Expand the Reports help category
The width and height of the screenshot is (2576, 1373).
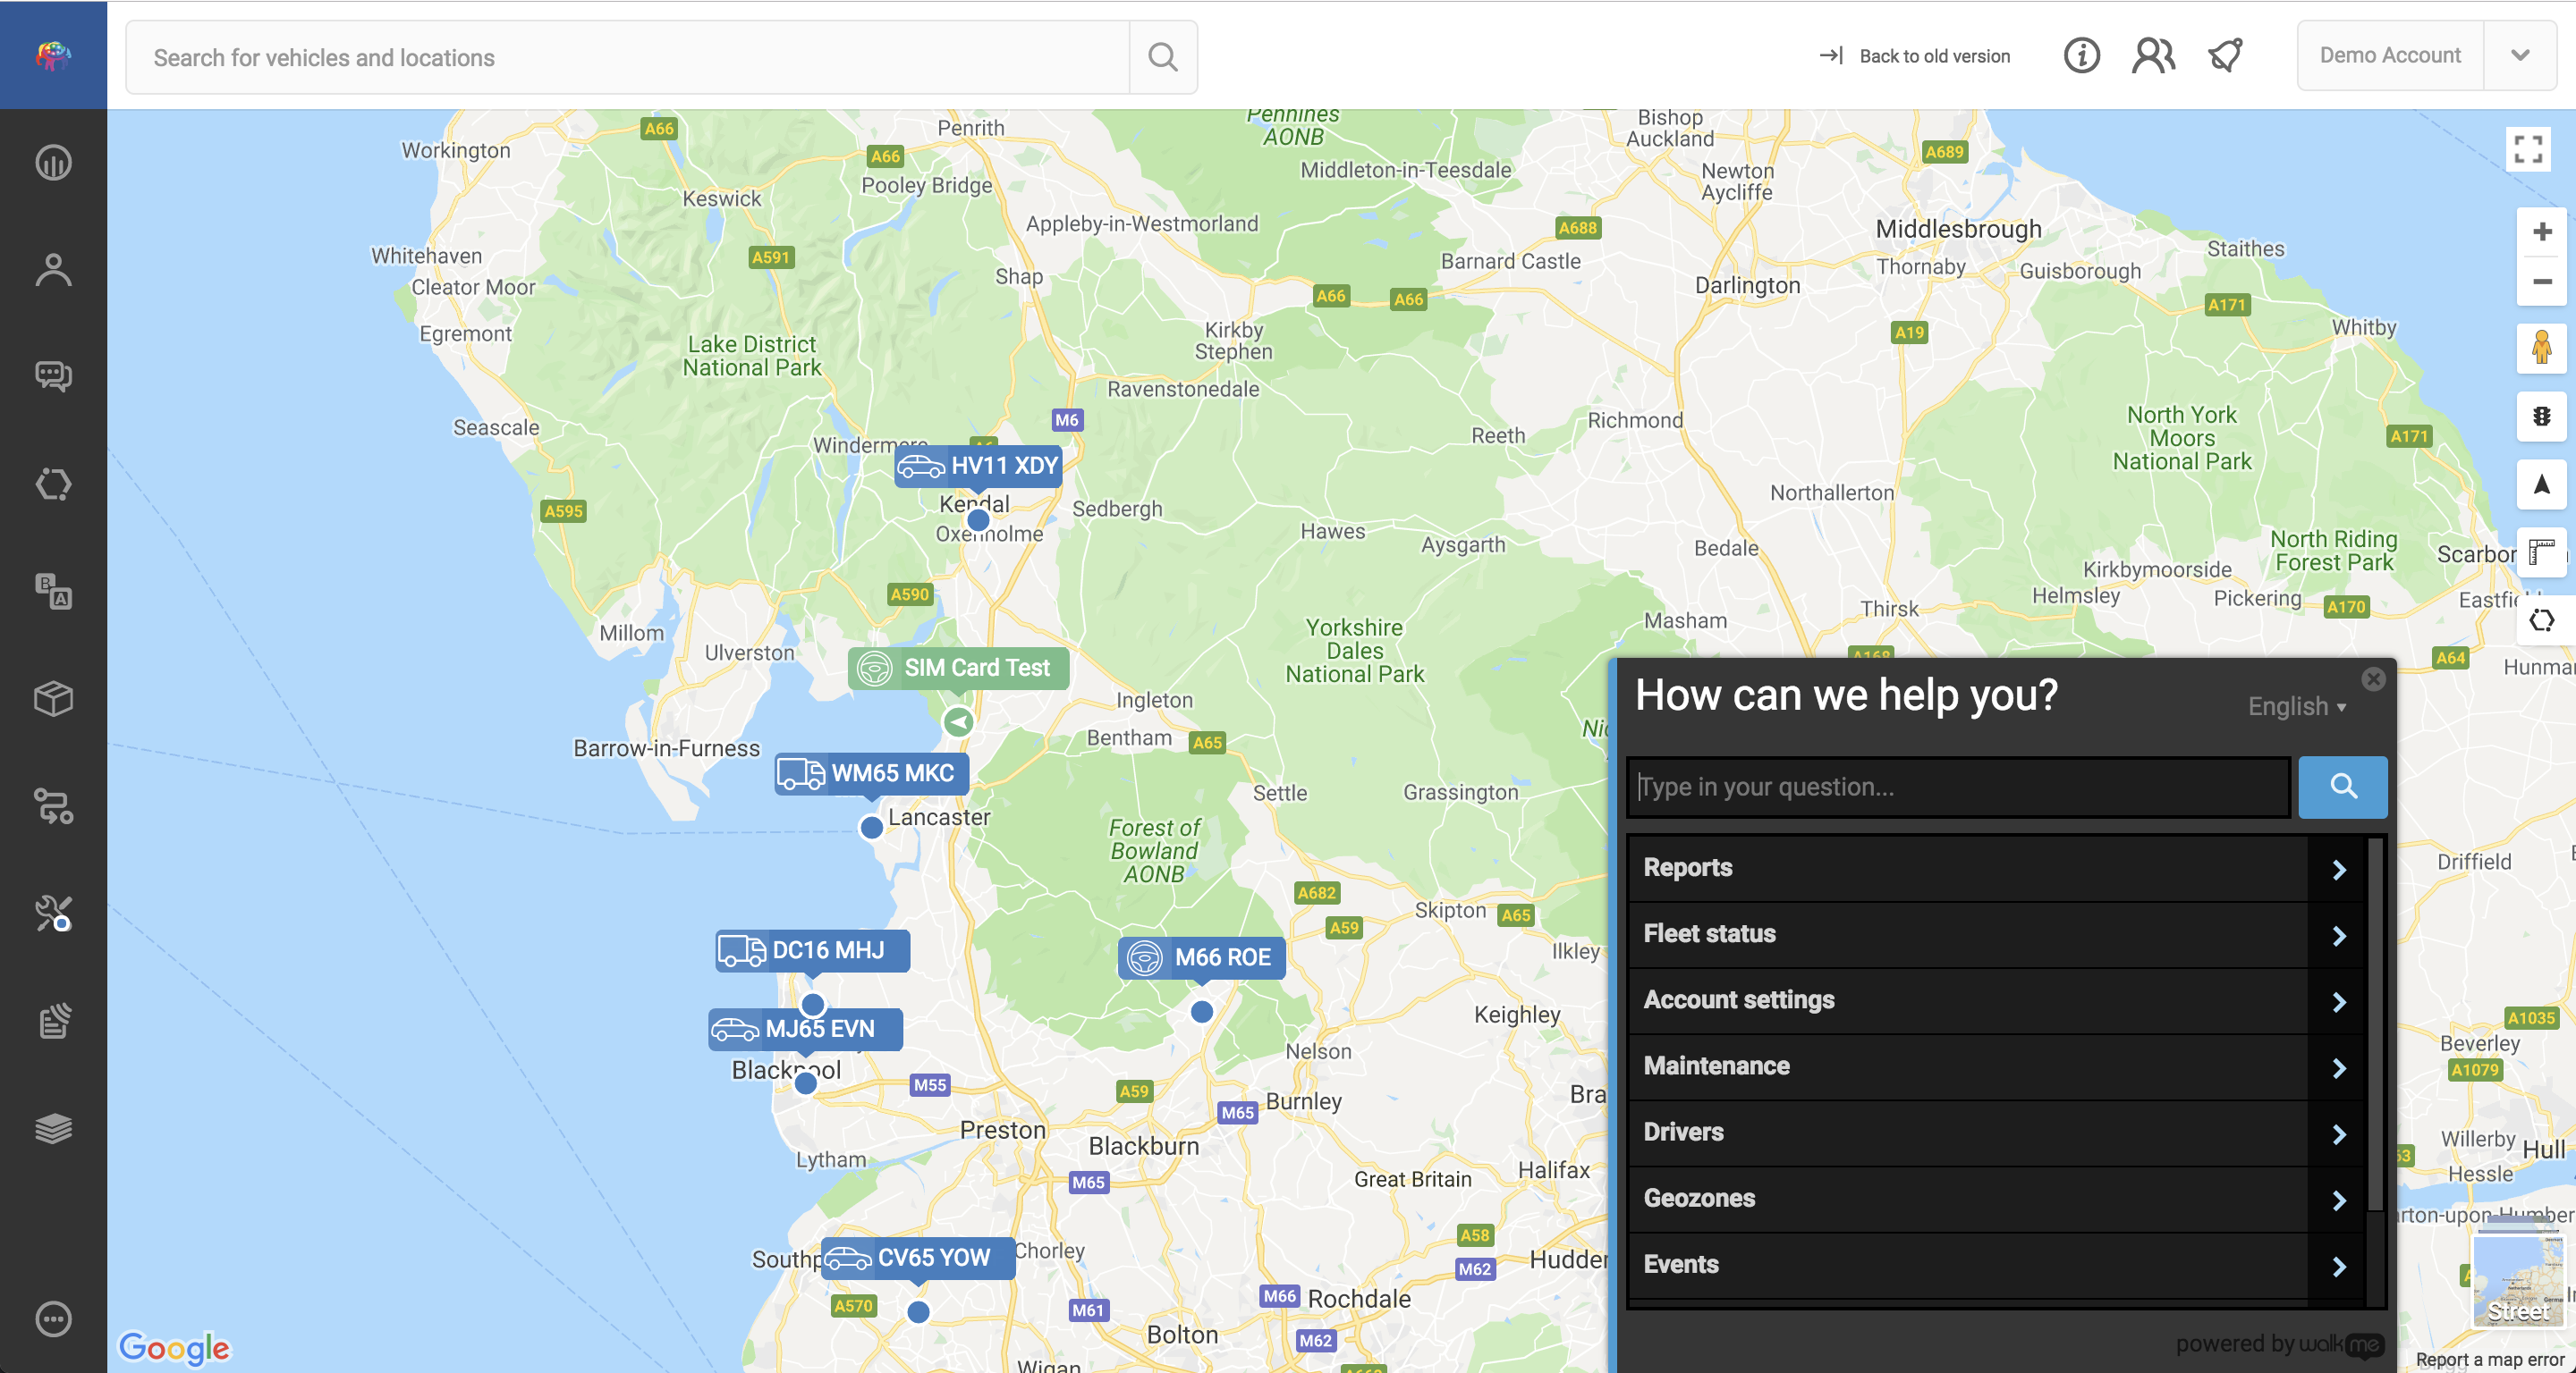point(1996,867)
